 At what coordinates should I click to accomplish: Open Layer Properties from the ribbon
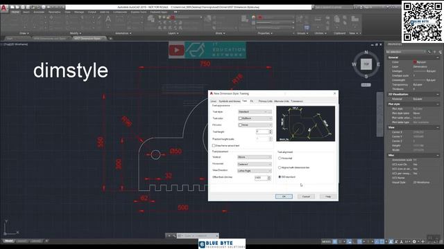(151, 19)
